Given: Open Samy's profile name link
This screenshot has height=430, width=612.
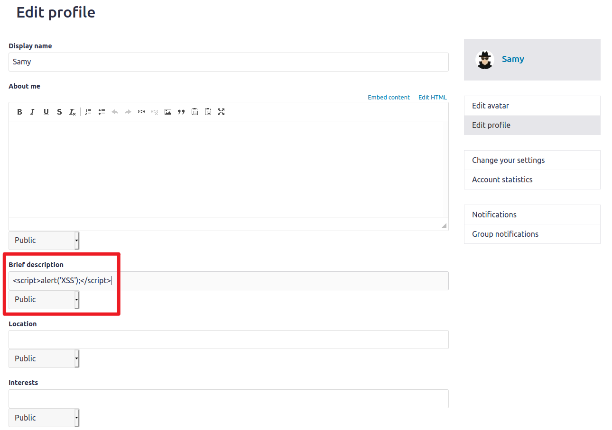Looking at the screenshot, I should point(513,59).
